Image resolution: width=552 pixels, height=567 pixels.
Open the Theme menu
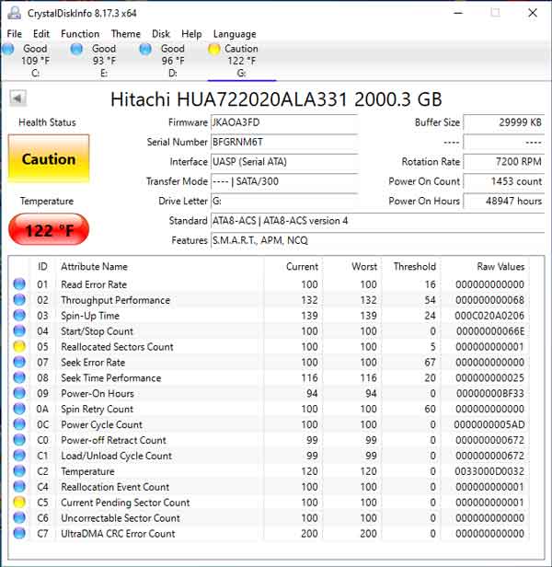126,34
